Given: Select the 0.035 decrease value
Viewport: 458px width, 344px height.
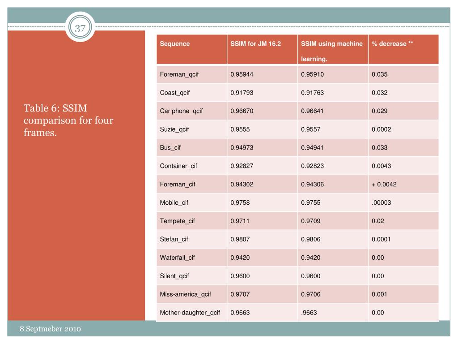Looking at the screenshot, I should coord(379,74).
